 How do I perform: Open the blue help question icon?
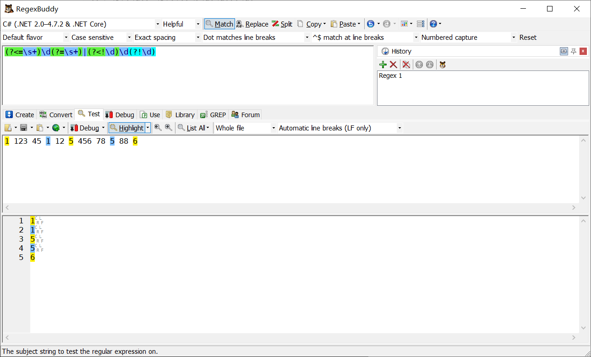[433, 24]
